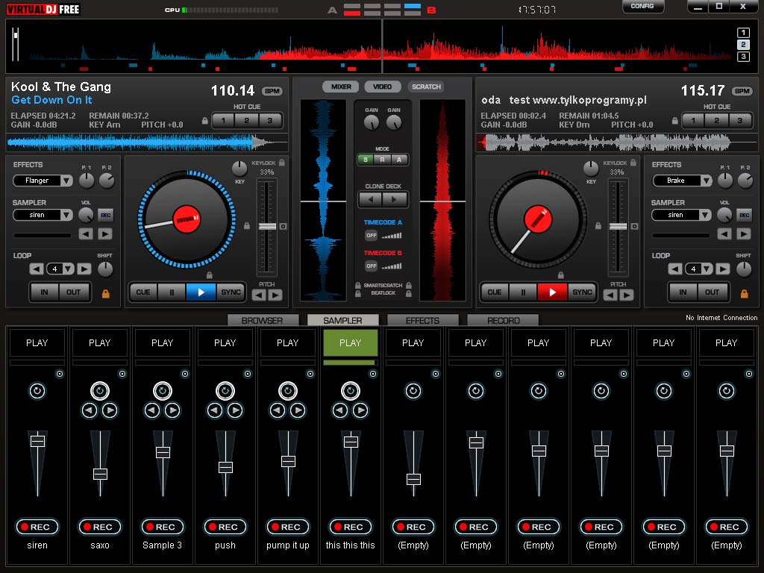Viewport: 764px width, 573px height.
Task: Open right deck loop length dropdown
Action: tap(707, 269)
